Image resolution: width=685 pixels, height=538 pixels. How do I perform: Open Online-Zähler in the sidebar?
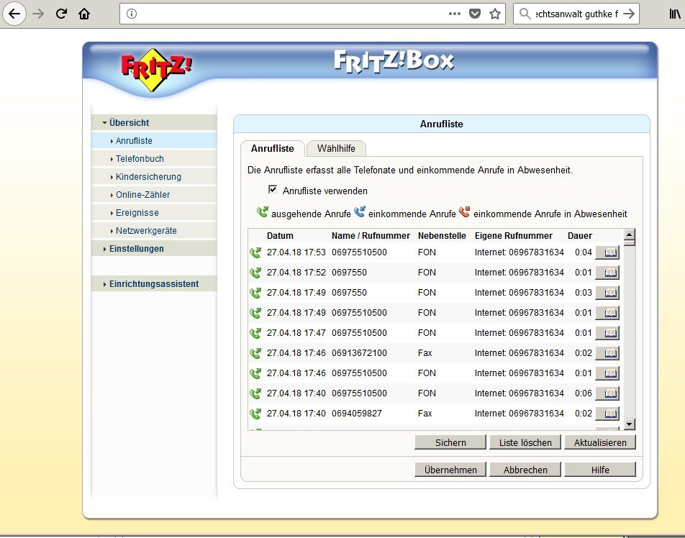(x=154, y=195)
